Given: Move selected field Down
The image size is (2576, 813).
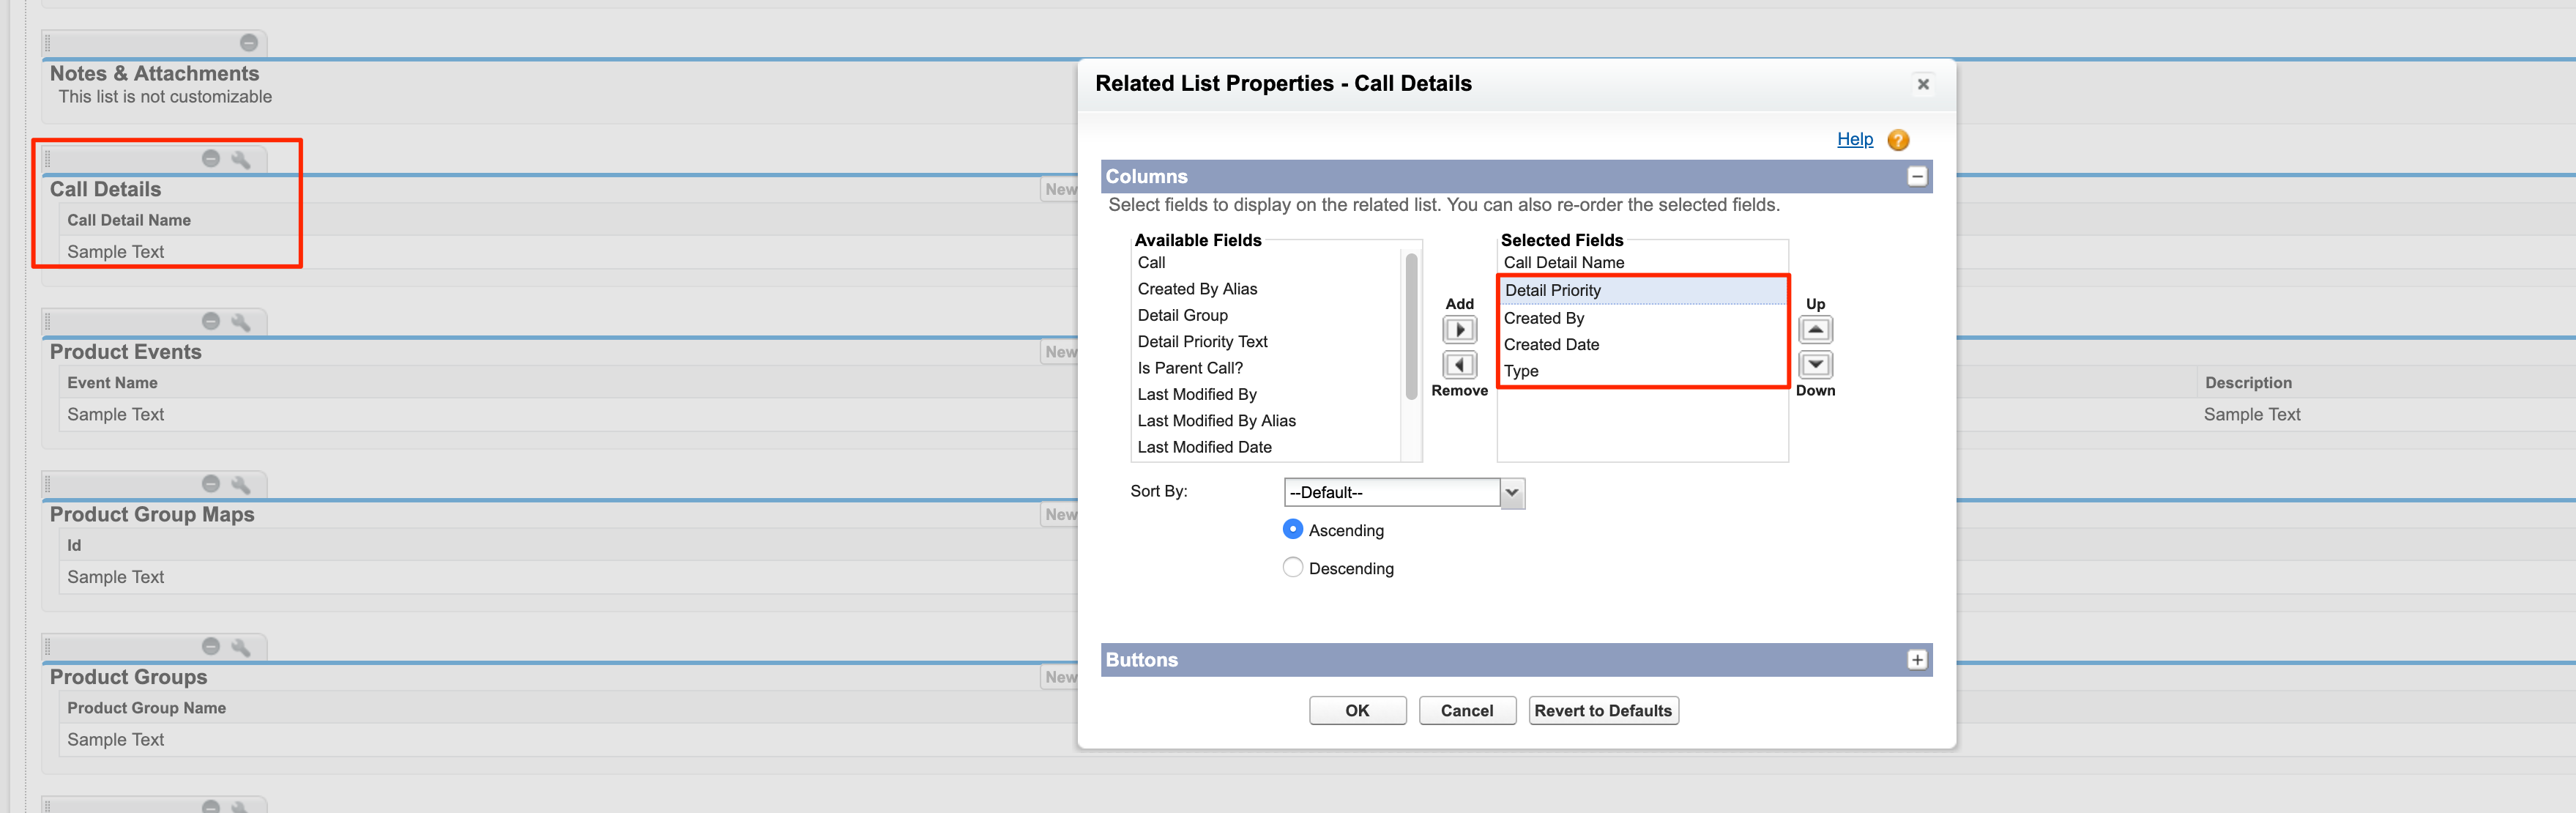Looking at the screenshot, I should [1815, 365].
